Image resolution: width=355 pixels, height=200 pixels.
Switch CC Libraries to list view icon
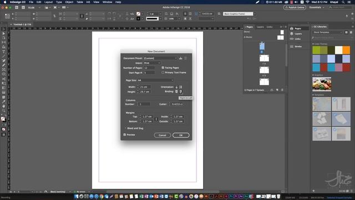point(351,32)
